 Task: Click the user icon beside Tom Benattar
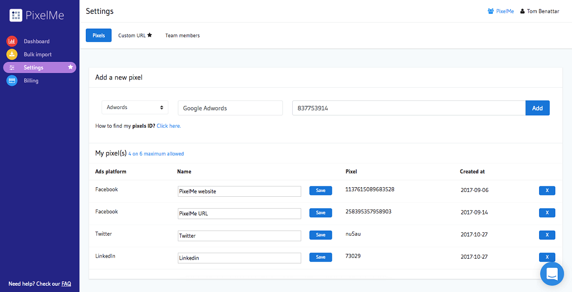522,11
